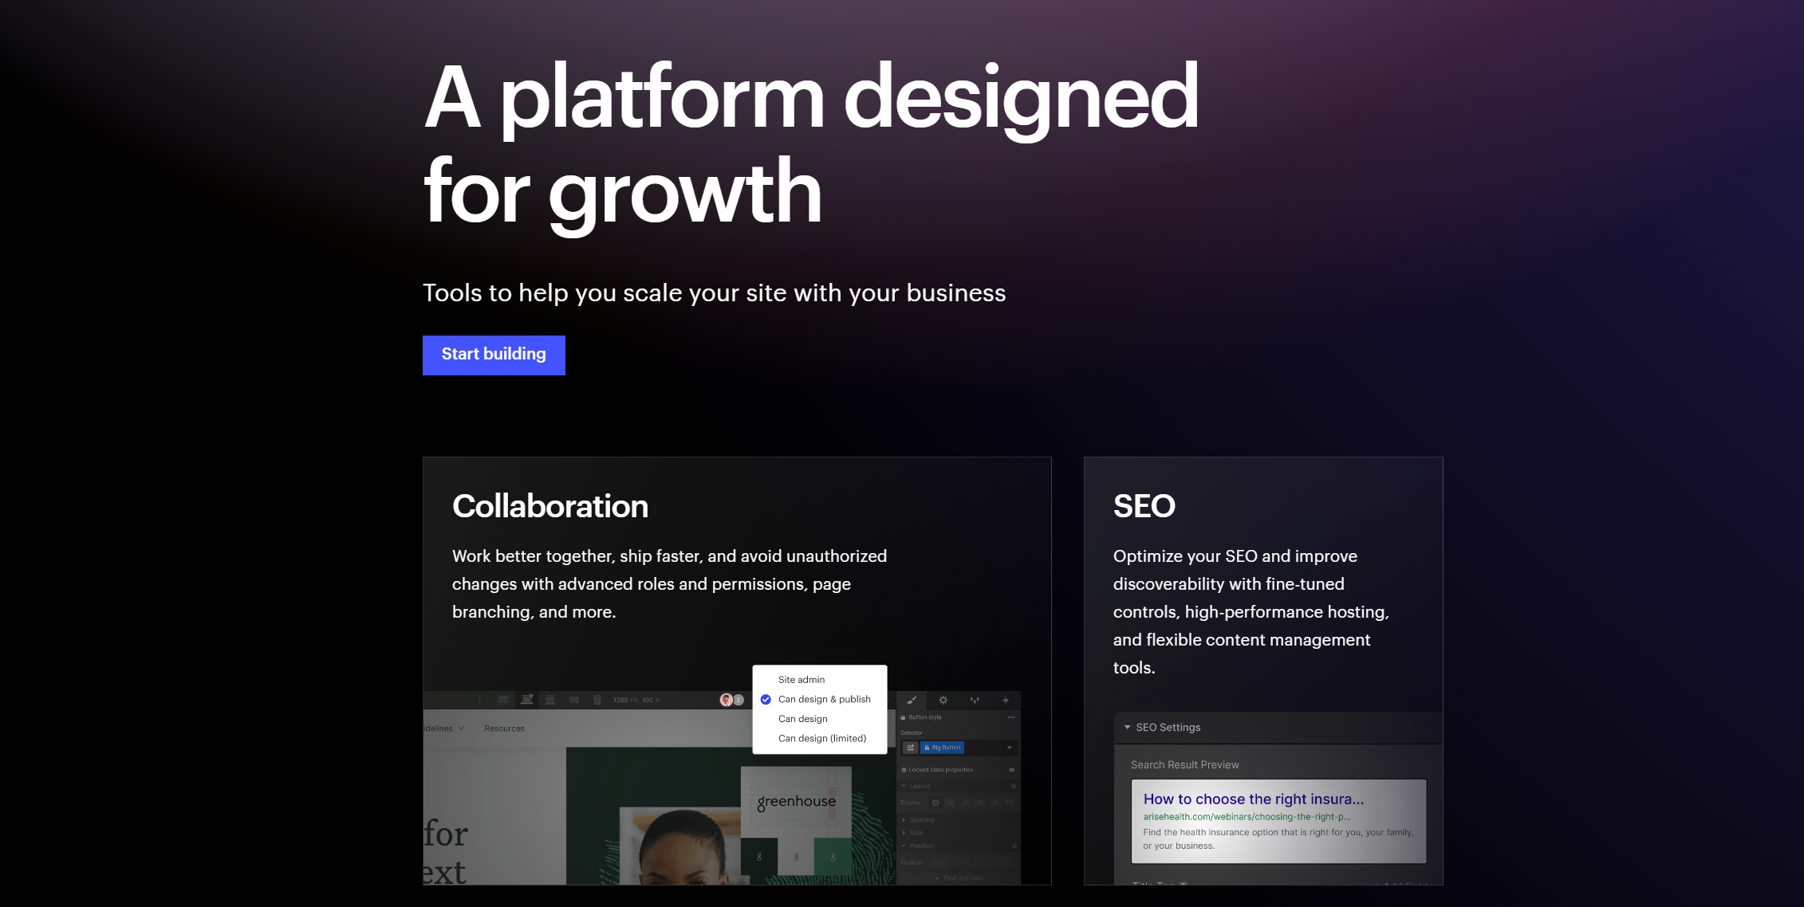Expand the Big Button selector dropdown arrow

tap(1009, 748)
